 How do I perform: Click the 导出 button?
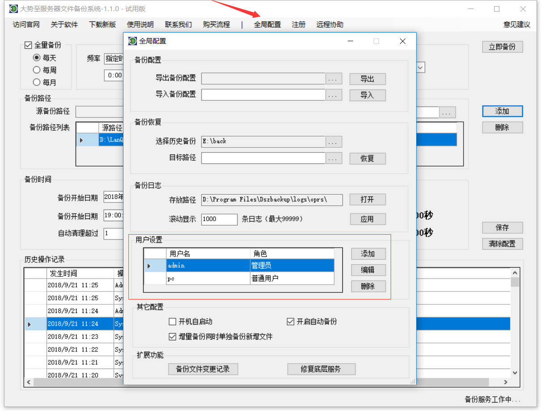click(367, 79)
